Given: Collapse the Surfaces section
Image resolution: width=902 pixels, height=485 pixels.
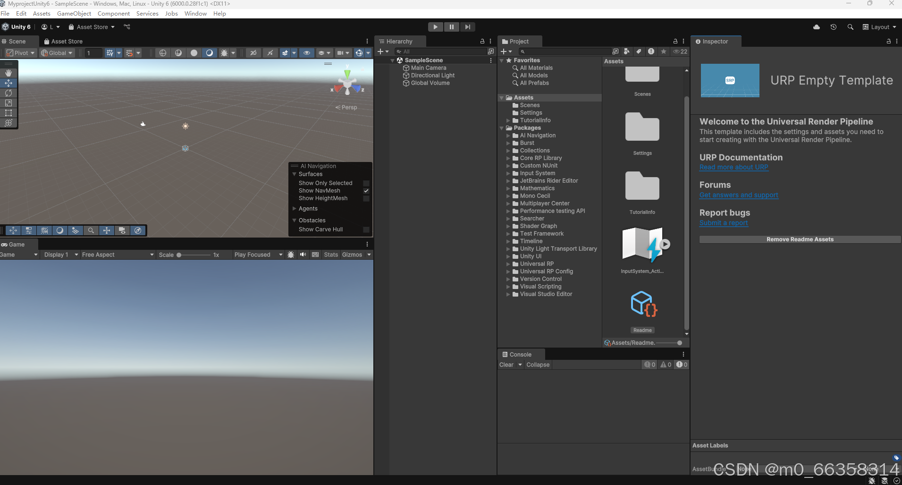Looking at the screenshot, I should [295, 174].
